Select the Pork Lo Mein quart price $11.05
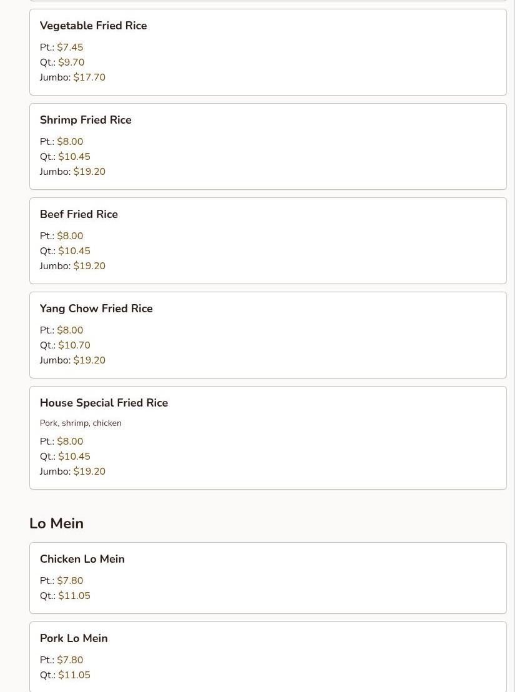The image size is (527, 692). point(74,675)
